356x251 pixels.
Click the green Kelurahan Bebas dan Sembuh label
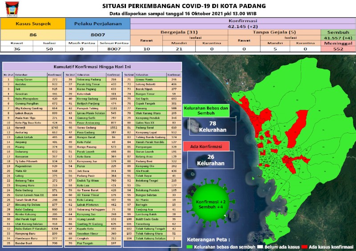[x=206, y=111]
